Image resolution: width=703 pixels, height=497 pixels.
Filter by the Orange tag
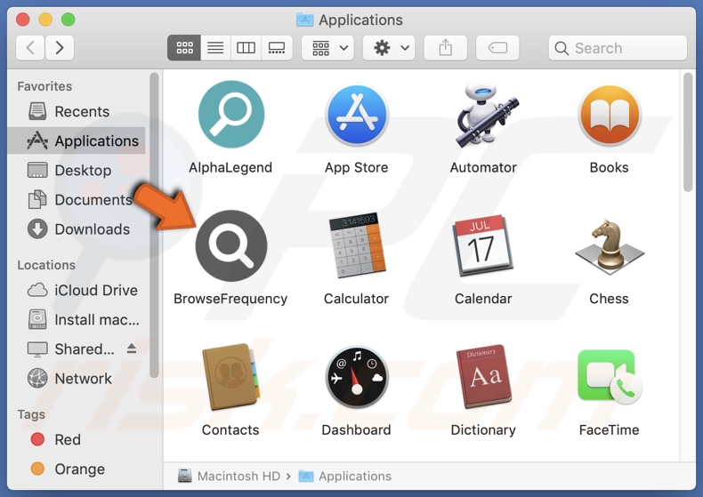pos(77,469)
